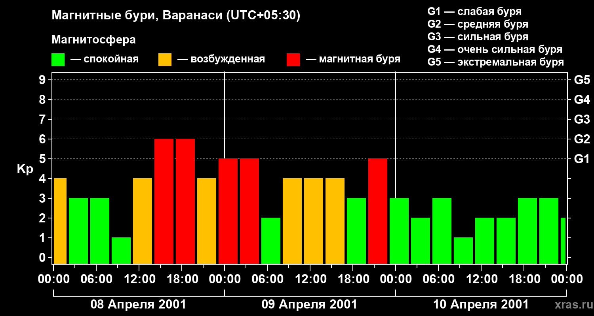Click the green 'спокойная' legend swatch

(x=58, y=60)
